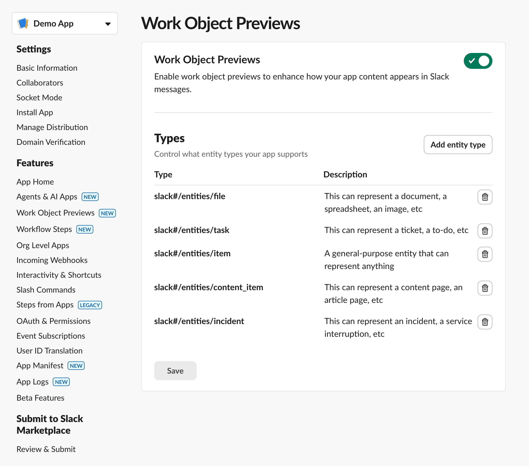Trash the slack#/entities/incident type

pyautogui.click(x=485, y=322)
